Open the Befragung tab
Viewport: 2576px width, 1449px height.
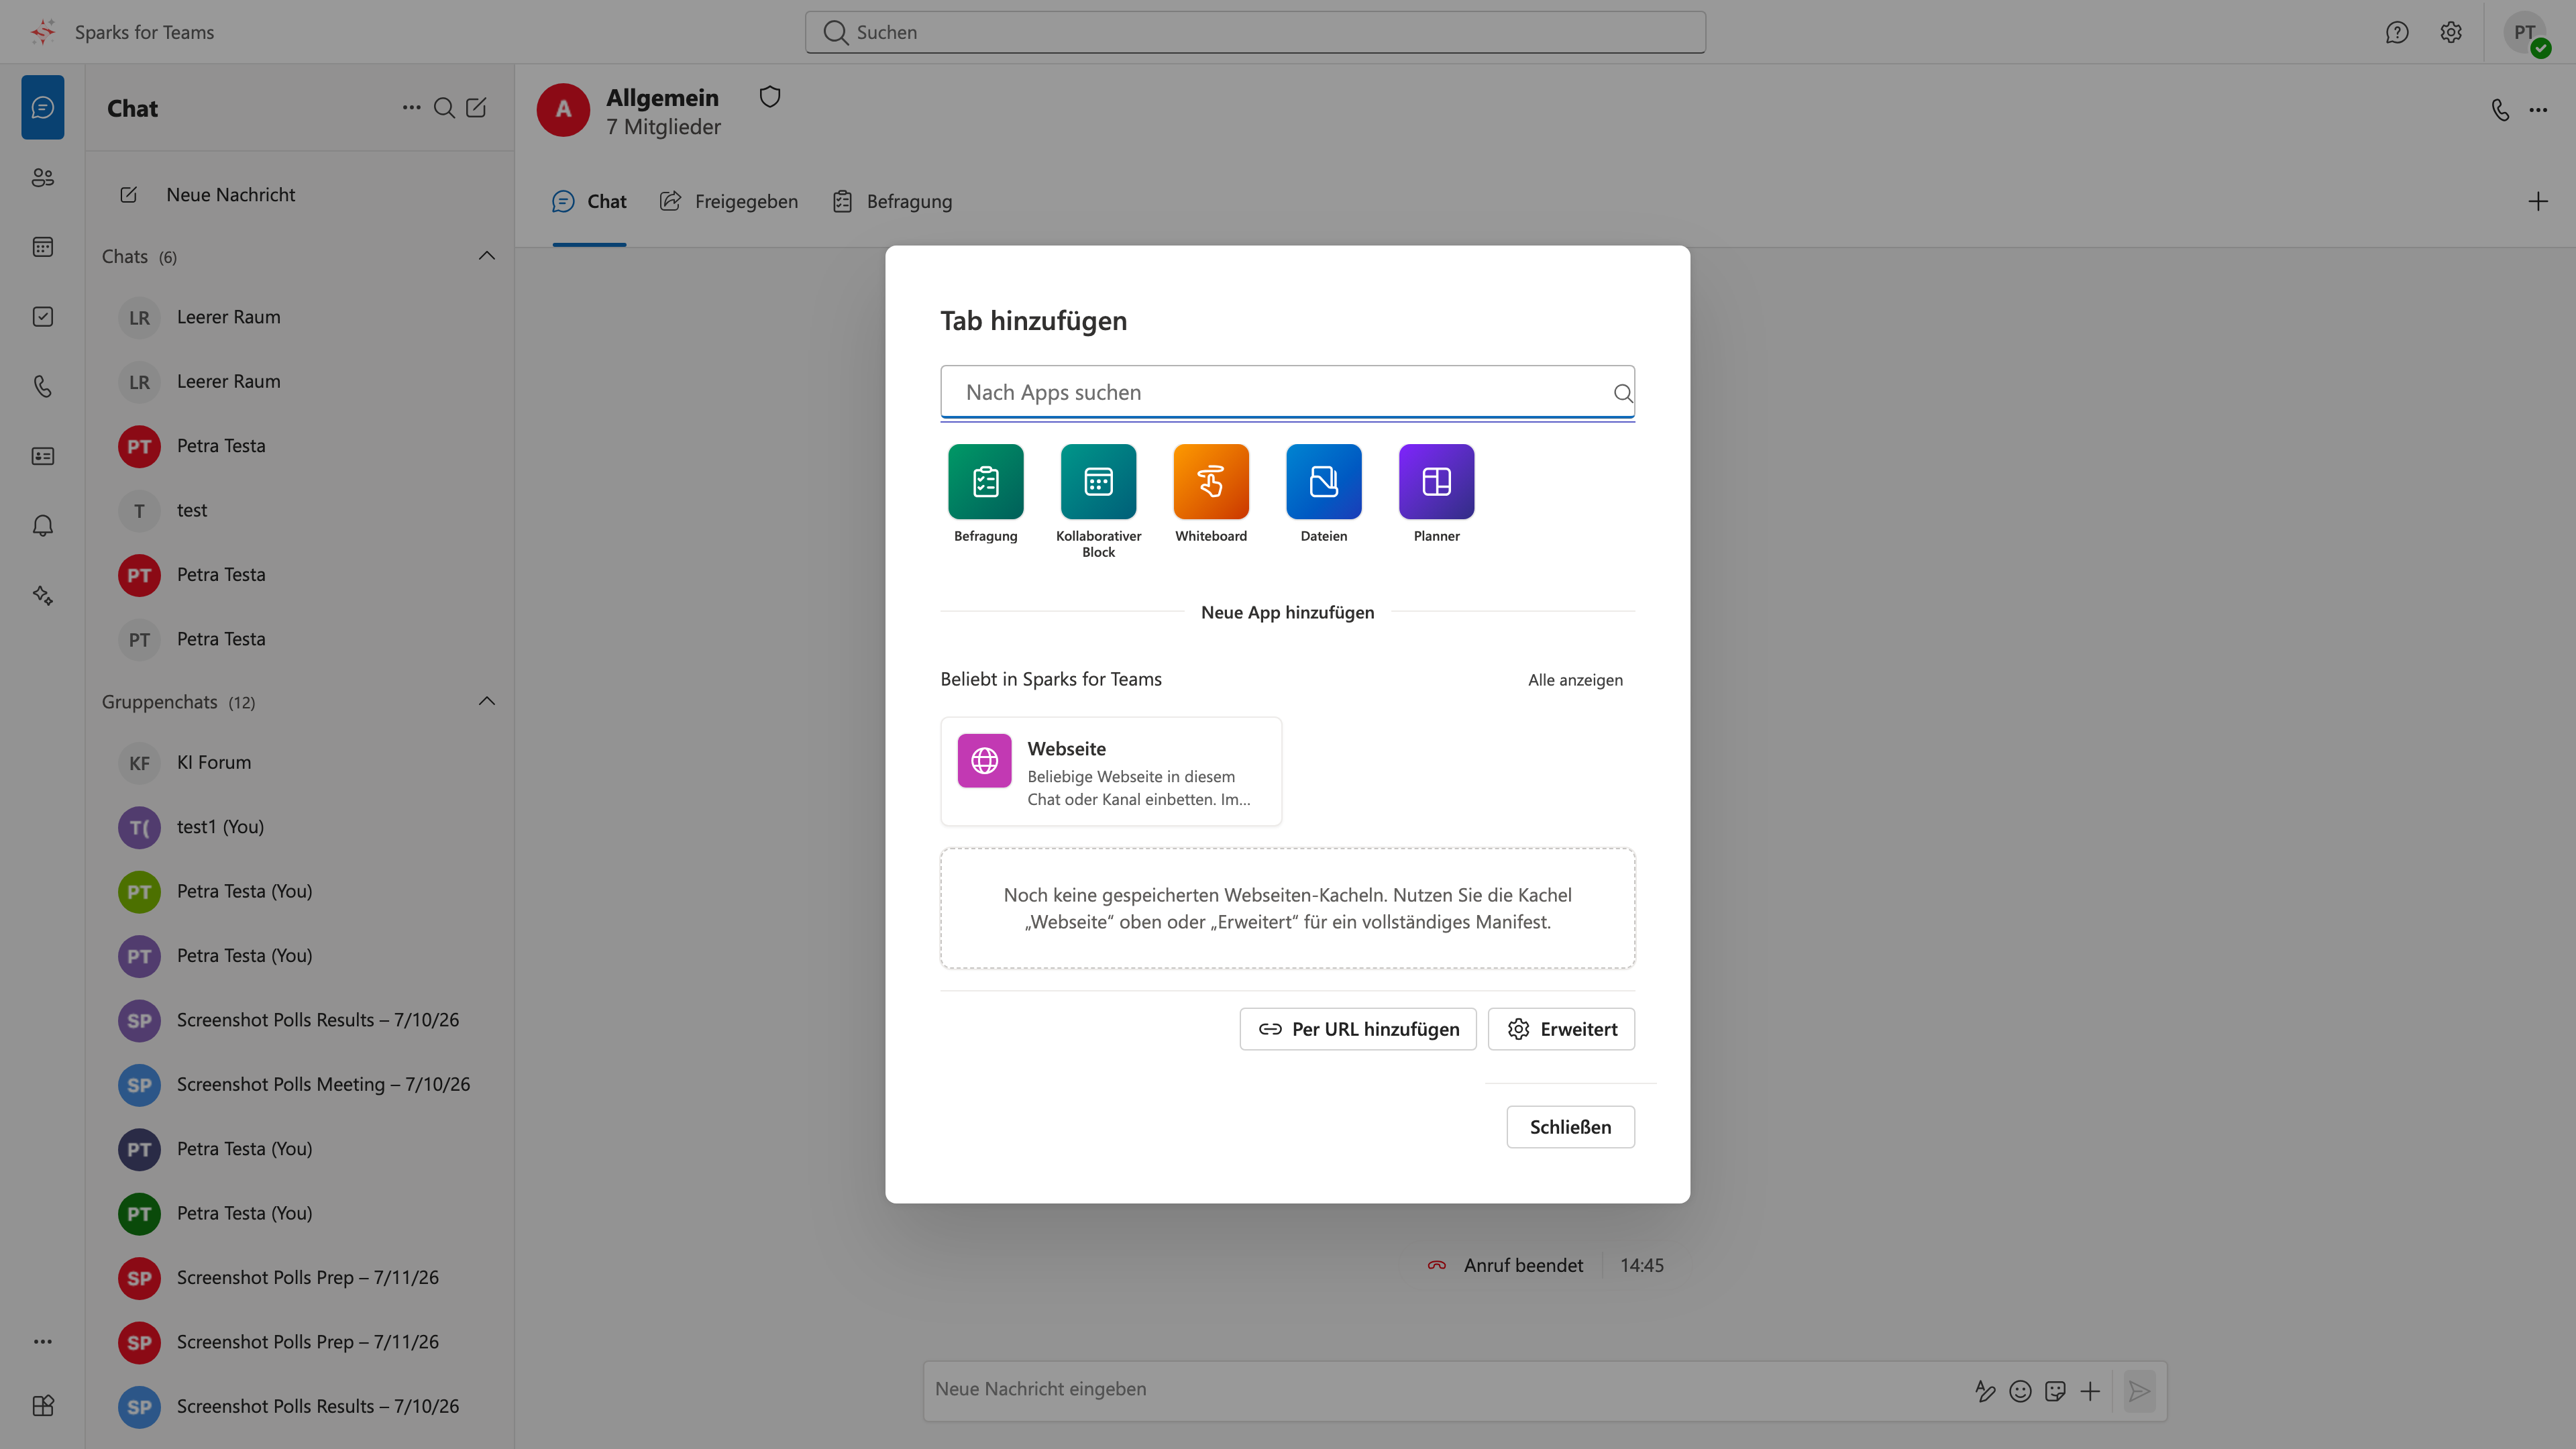click(892, 202)
